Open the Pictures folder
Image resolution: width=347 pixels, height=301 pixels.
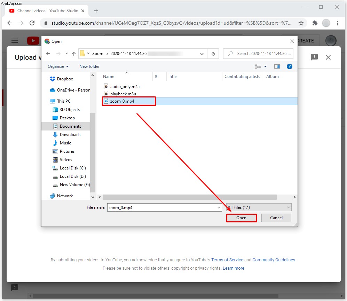click(63, 151)
